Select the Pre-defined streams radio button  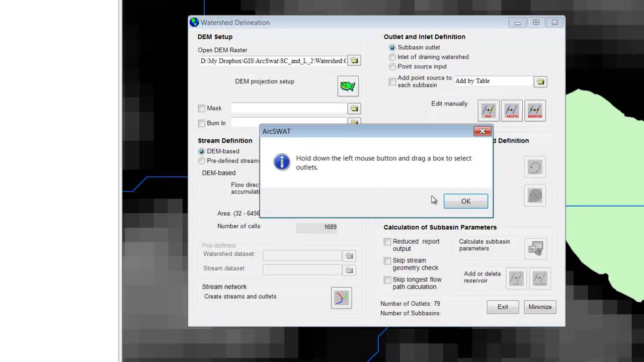(202, 161)
